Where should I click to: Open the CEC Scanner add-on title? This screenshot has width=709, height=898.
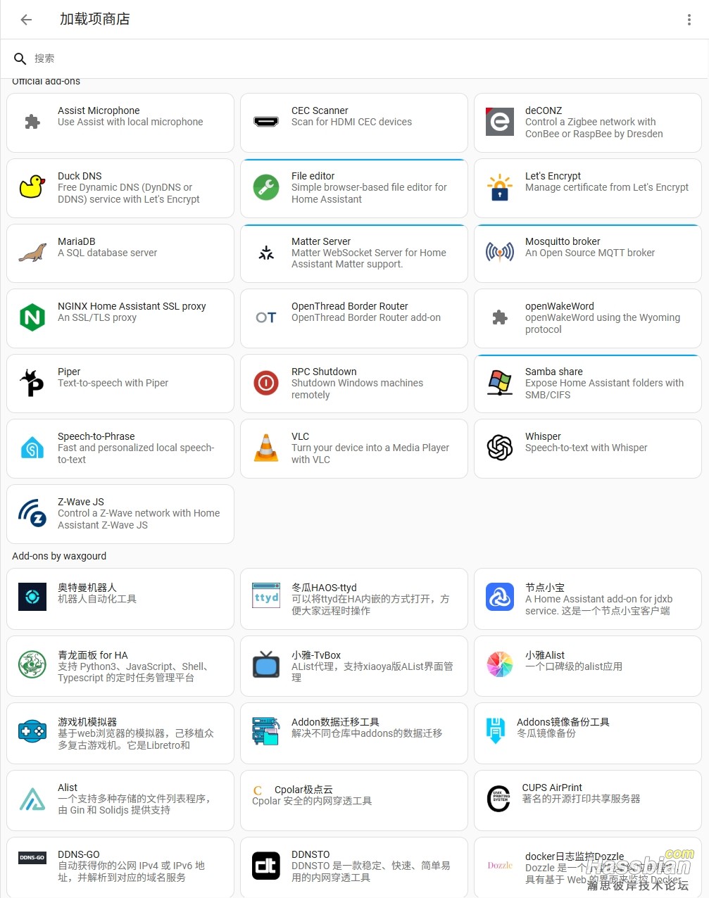tap(320, 110)
